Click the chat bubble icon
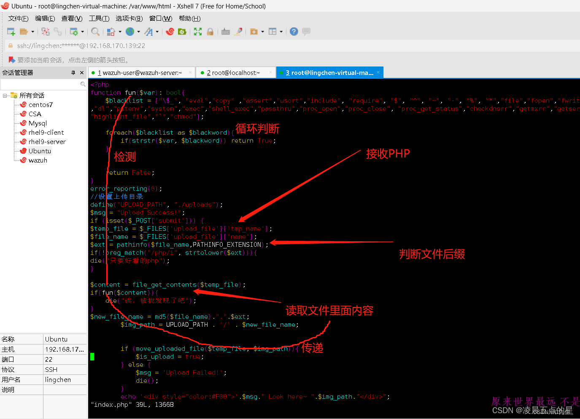This screenshot has width=580, height=419. (x=306, y=32)
